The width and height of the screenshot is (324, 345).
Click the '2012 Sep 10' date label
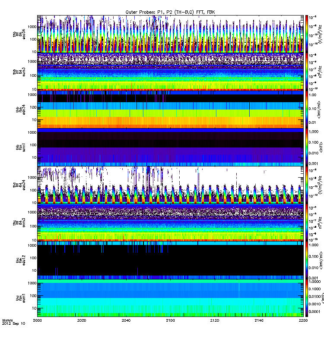pos(13,324)
